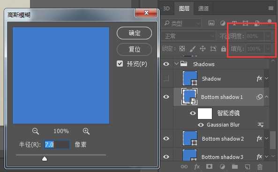This screenshot has width=278, height=172.
Task: Lock all padlock icon
Action: [x=224, y=49]
